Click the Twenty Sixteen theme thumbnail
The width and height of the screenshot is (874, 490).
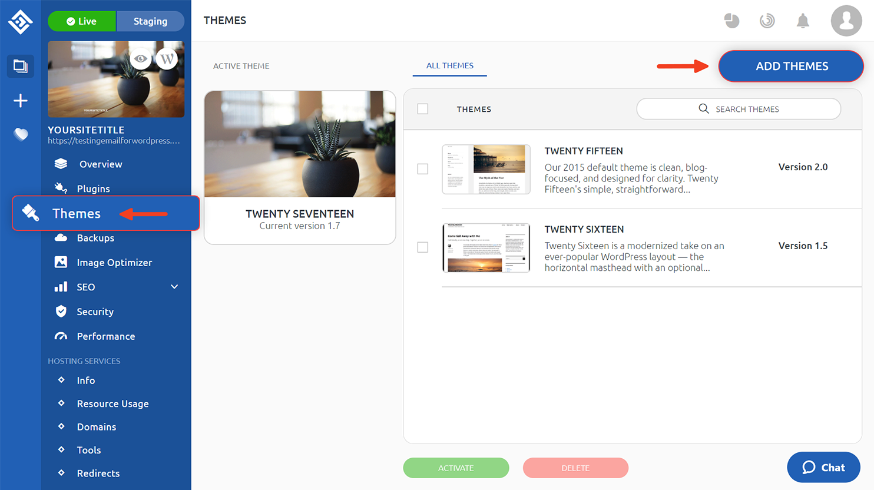point(486,247)
